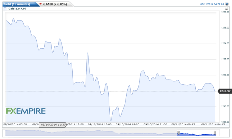Click the Gold:1247.97 legend label
This screenshot has width=232, height=139.
17,9
